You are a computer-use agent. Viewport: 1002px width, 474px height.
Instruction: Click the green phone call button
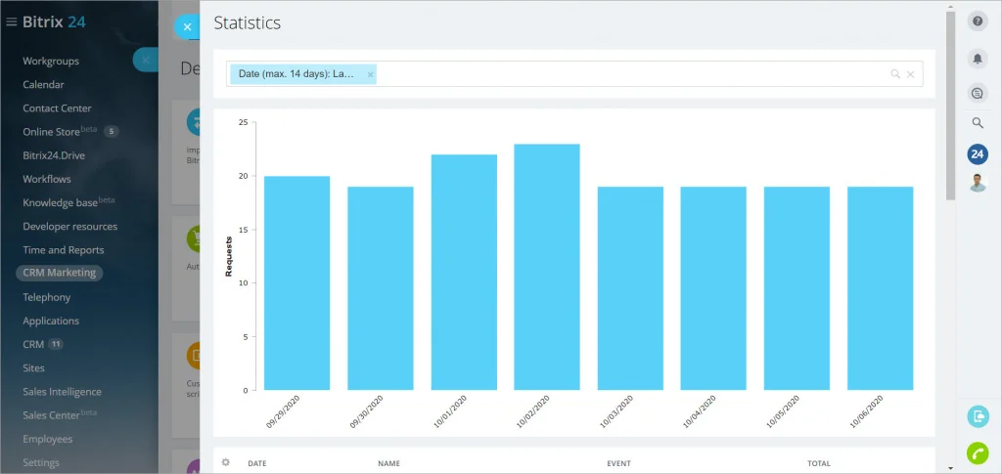pyautogui.click(x=978, y=452)
